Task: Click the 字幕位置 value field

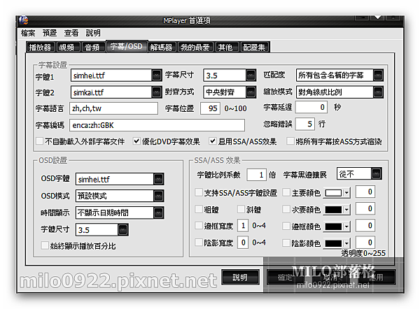Action: click(x=210, y=108)
